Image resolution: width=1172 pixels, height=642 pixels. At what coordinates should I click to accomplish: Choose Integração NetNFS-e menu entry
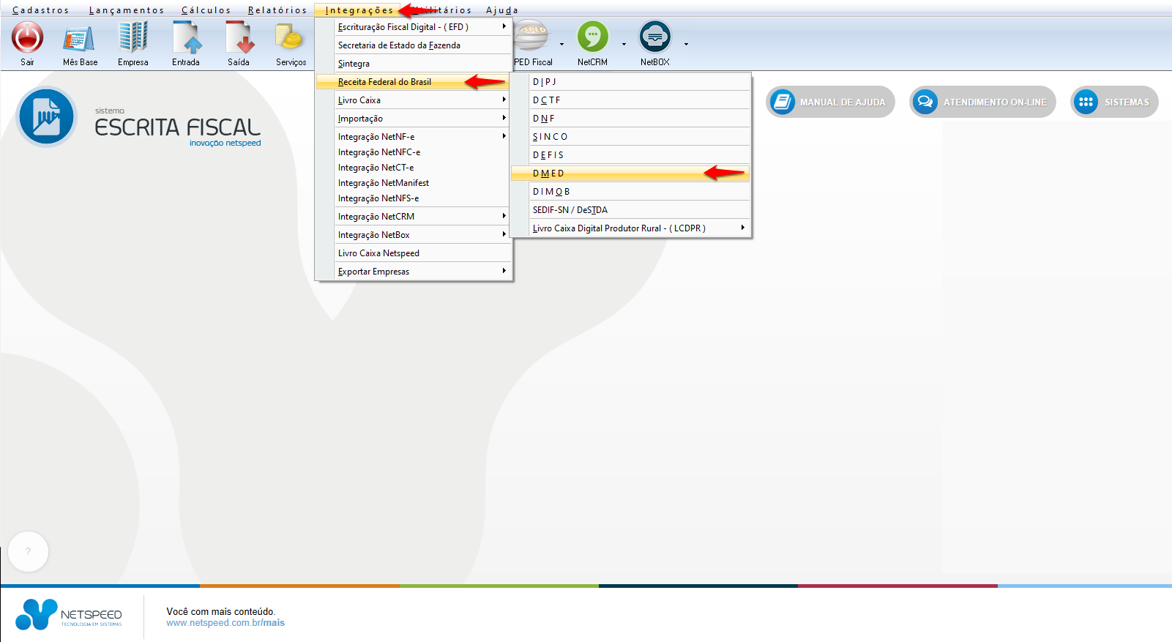coord(414,198)
